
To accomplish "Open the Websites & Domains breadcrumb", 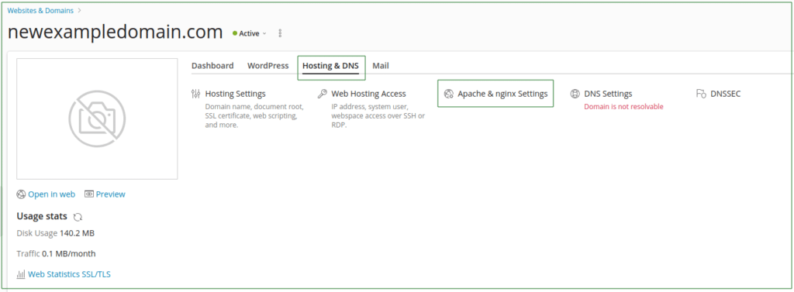I will tap(40, 10).
